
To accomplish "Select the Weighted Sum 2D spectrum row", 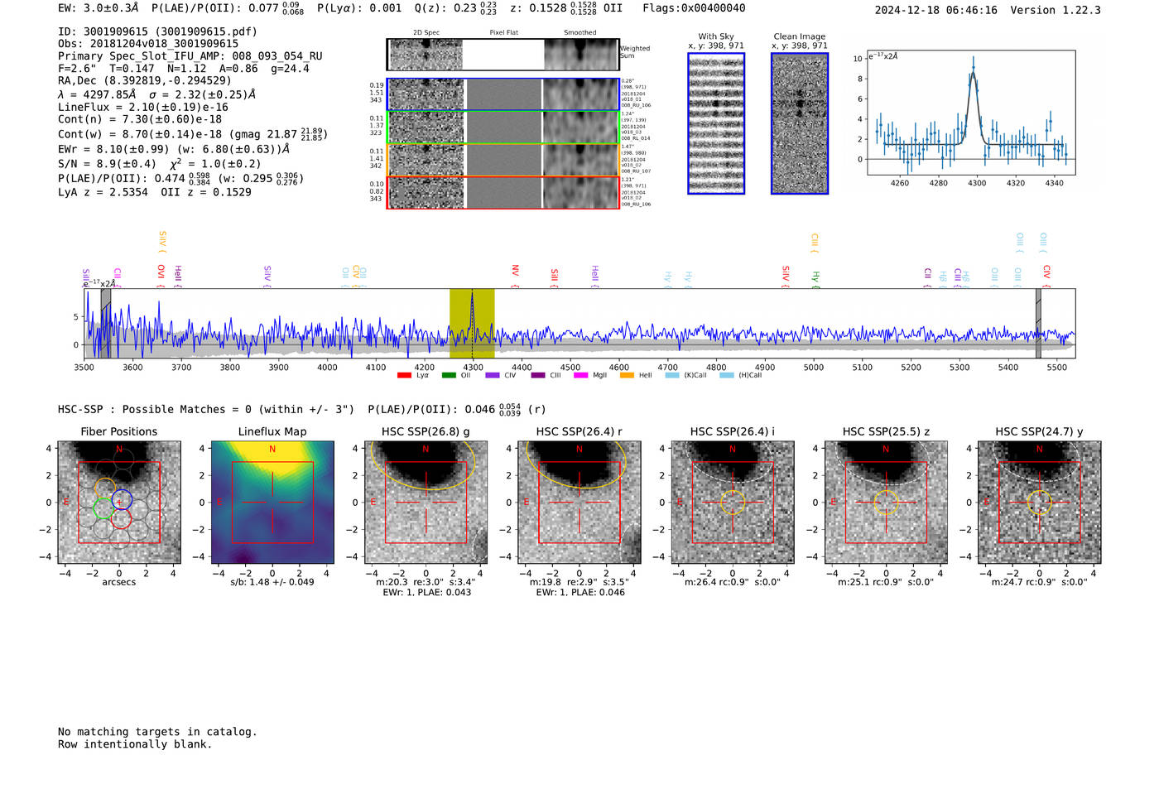I will click(x=503, y=55).
